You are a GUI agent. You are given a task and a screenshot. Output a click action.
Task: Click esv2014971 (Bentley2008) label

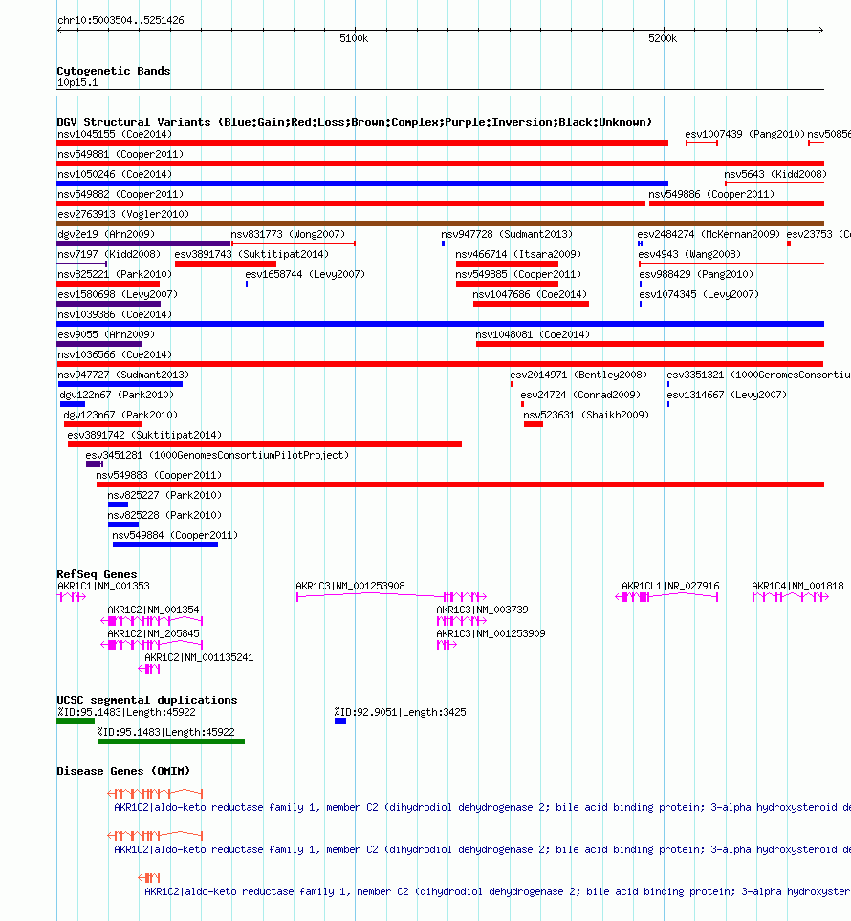pyautogui.click(x=578, y=375)
